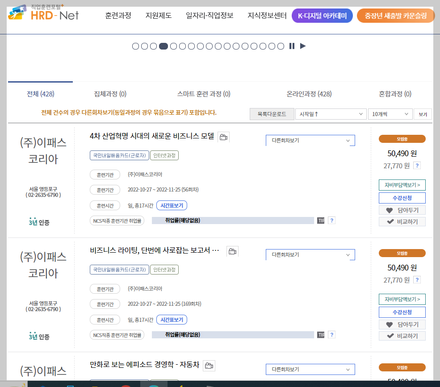Screen dimensions: 440x387
Task: Click first course employment rate bar
Action: [x=233, y=221]
